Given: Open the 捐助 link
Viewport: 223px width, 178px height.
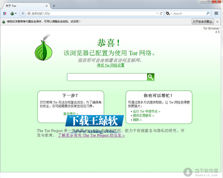Looking at the screenshot, I should [x=137, y=120].
